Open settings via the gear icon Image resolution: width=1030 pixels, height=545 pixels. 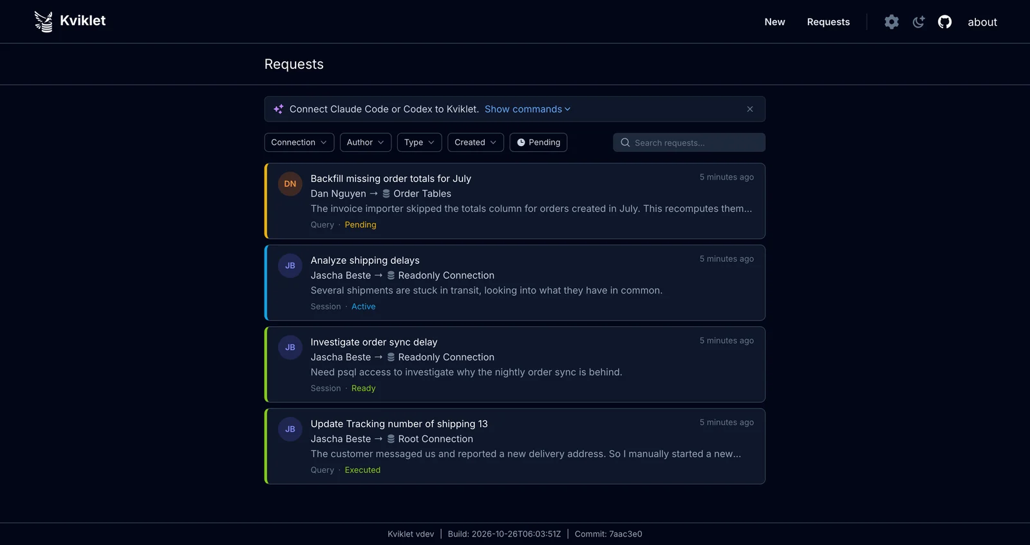(892, 22)
